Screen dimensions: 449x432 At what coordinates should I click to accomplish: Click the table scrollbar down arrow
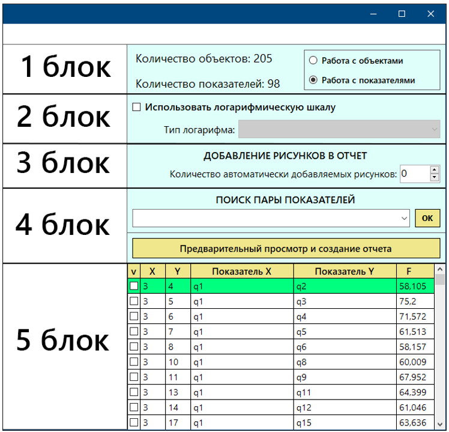tap(440, 424)
